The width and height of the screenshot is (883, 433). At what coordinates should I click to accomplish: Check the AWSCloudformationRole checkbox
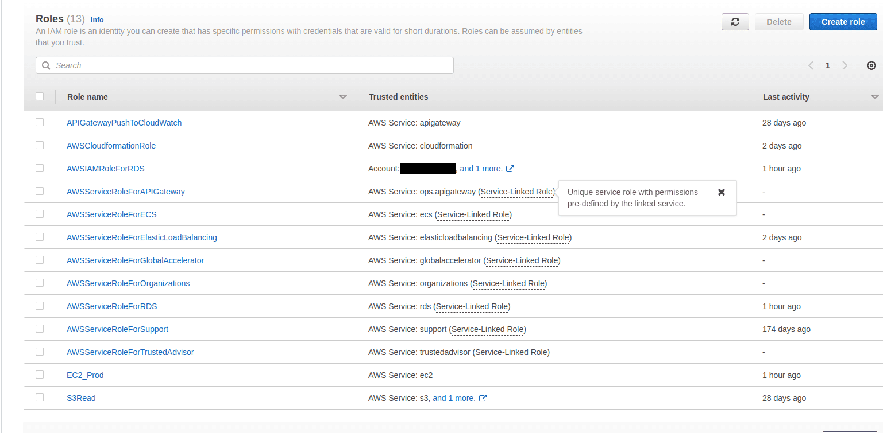tap(40, 145)
